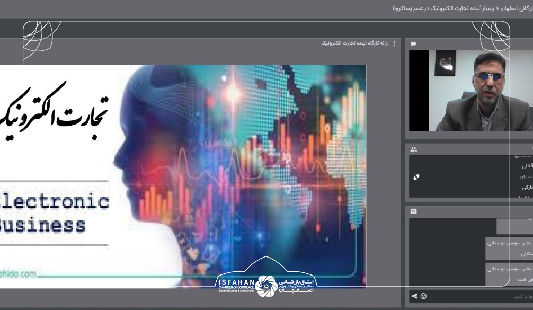Select the attendee name ending in 'قلانی'
This screenshot has height=310, width=533.
point(527,166)
